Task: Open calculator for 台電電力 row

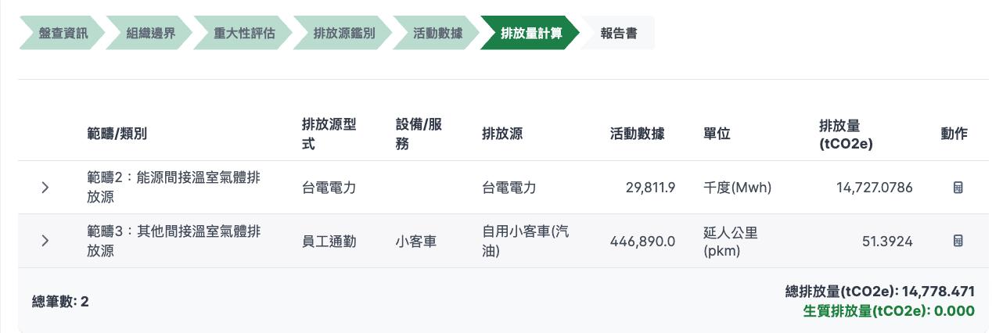Action: pos(958,188)
